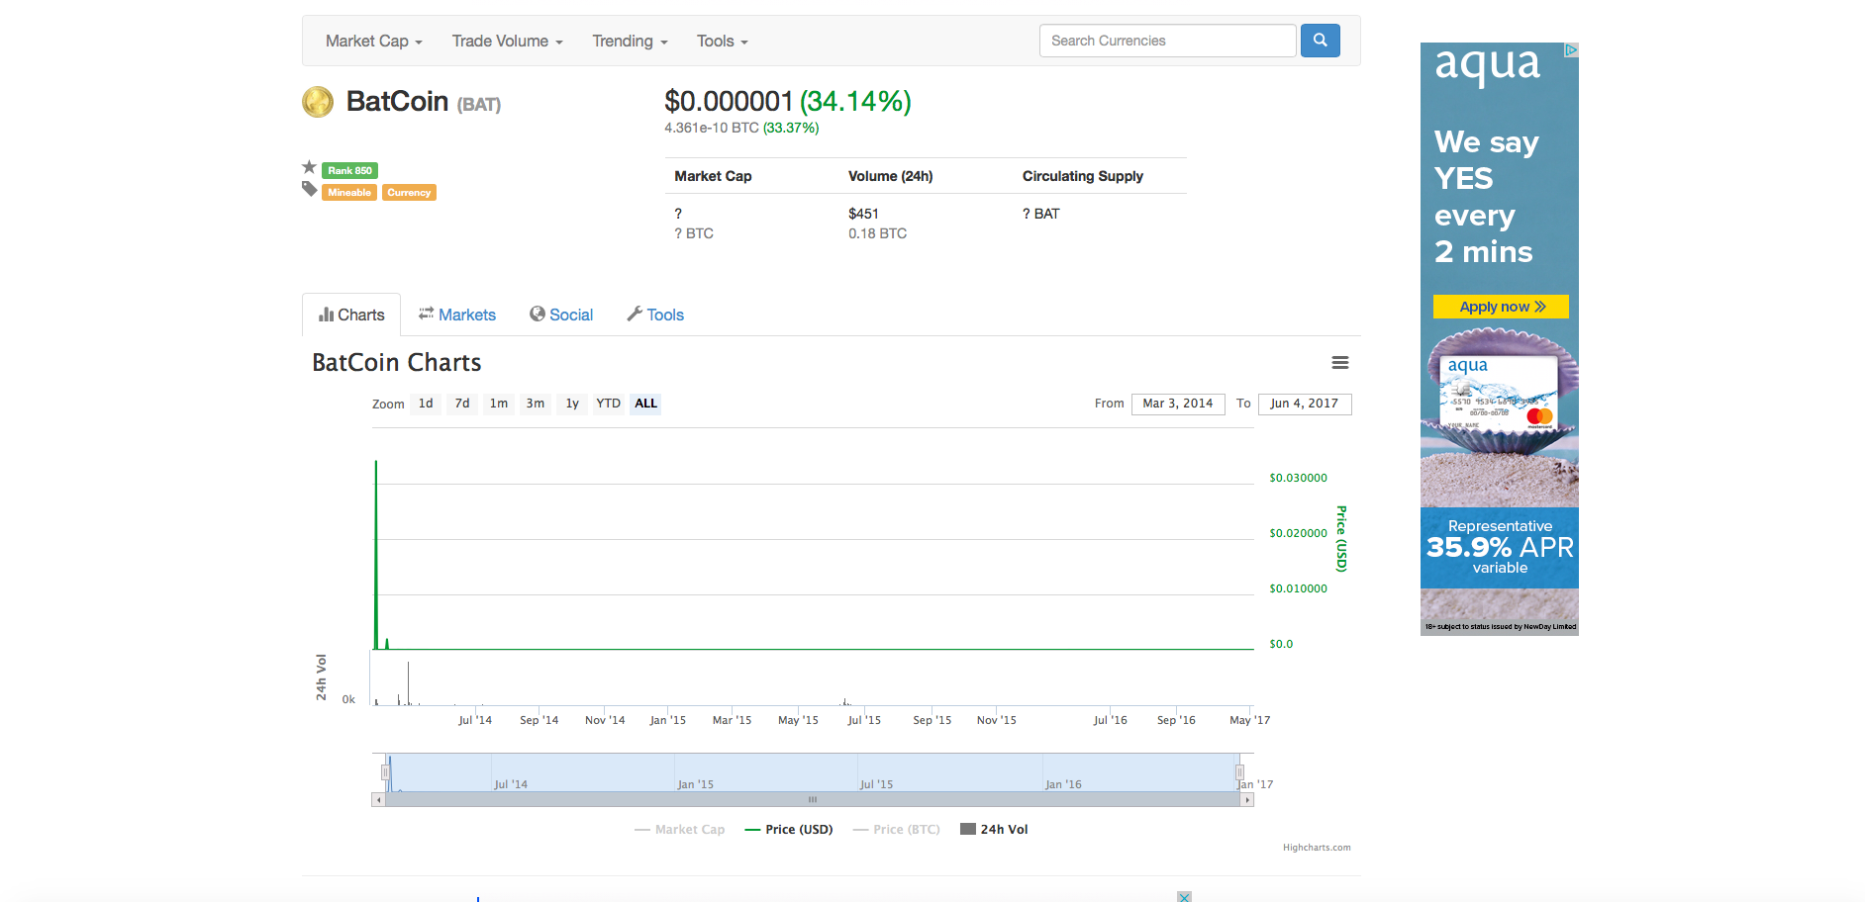Expand the Trending dropdown menu
1865x902 pixels.
630,41
